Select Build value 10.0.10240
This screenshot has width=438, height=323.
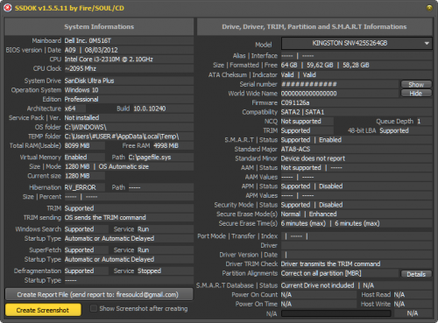[150, 109]
